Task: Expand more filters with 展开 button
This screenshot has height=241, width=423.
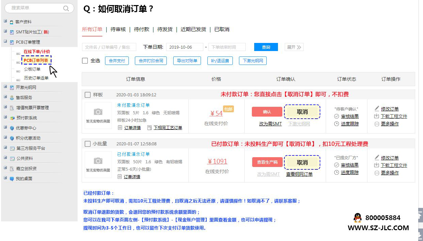Action: 294,47
